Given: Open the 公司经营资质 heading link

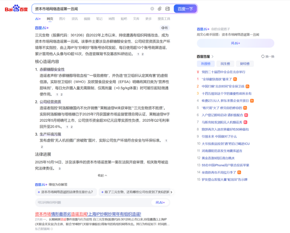Looking at the screenshot, I should (50, 102).
